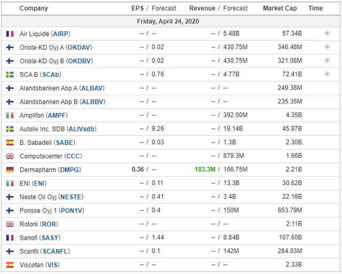Click the Sweden flag next to SCA B
The width and height of the screenshot is (342, 274).
tap(10, 74)
